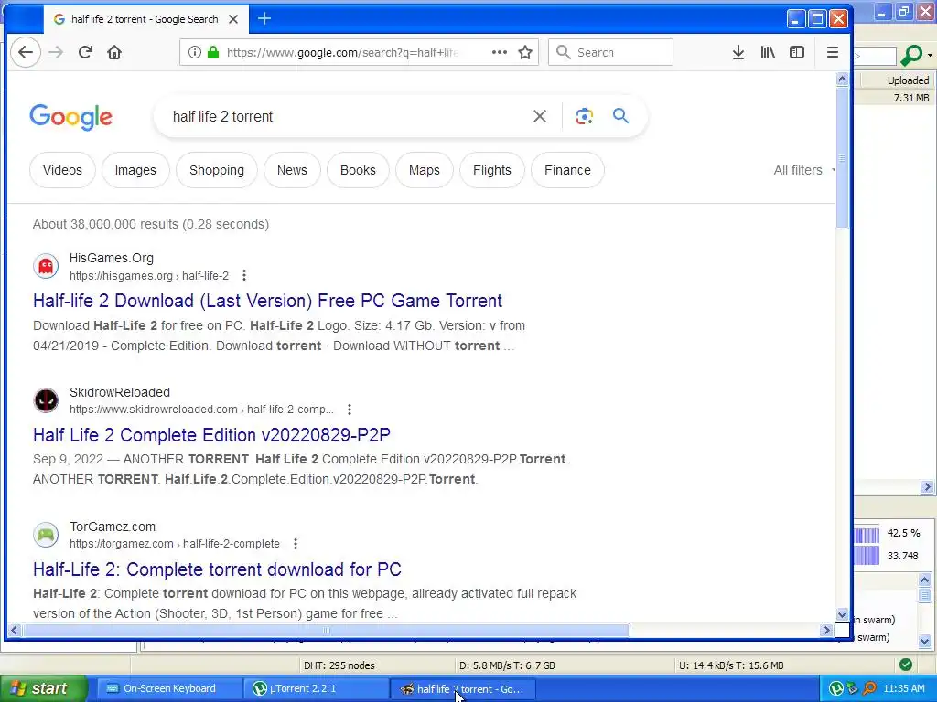Image resolution: width=937 pixels, height=702 pixels.
Task: Select the Books filter chip
Action: pos(358,170)
